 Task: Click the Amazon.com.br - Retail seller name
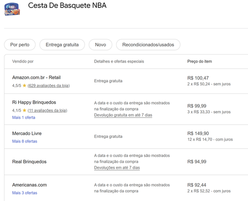tap(36, 77)
